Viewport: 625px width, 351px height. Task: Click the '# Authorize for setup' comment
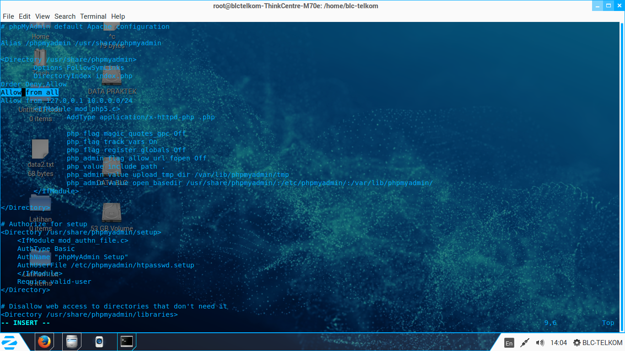(44, 224)
